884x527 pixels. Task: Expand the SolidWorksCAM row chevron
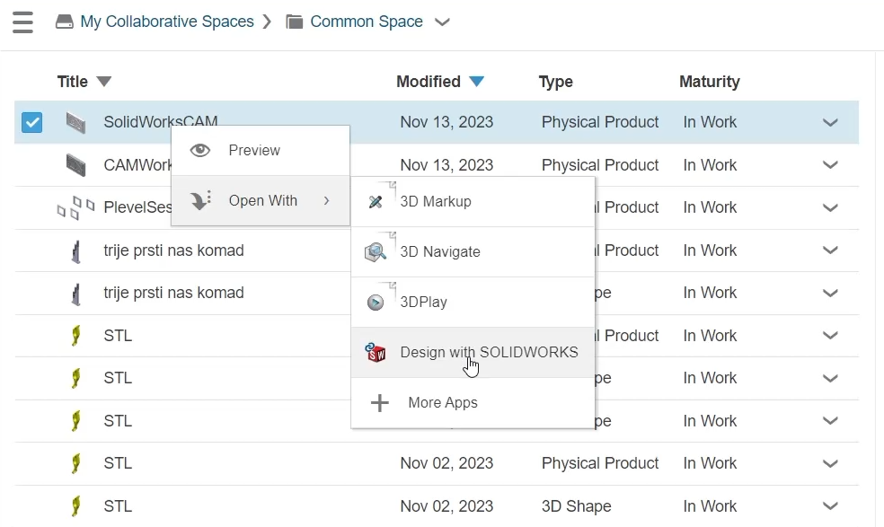tap(830, 122)
